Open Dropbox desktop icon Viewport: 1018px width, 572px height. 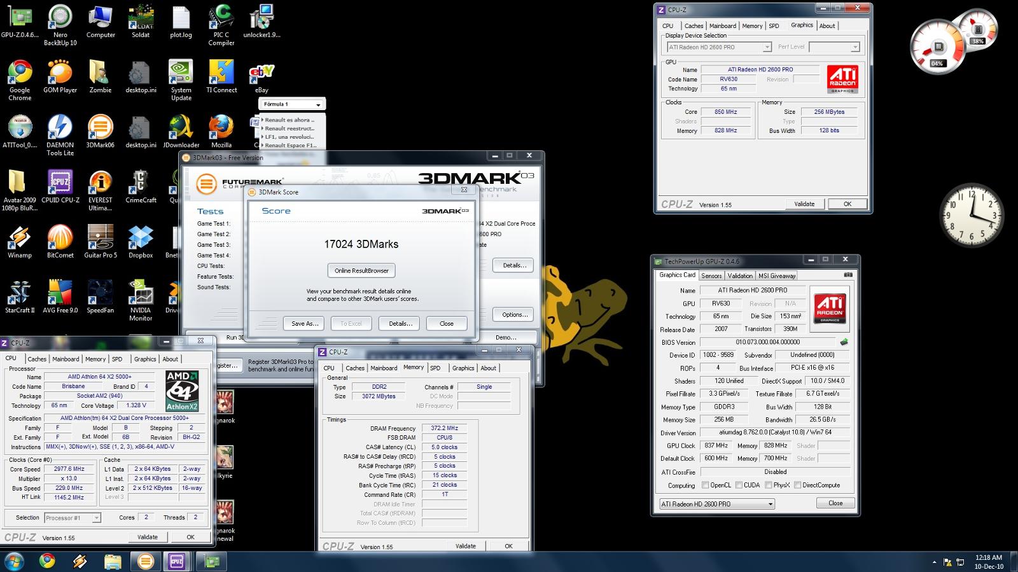[x=141, y=242]
